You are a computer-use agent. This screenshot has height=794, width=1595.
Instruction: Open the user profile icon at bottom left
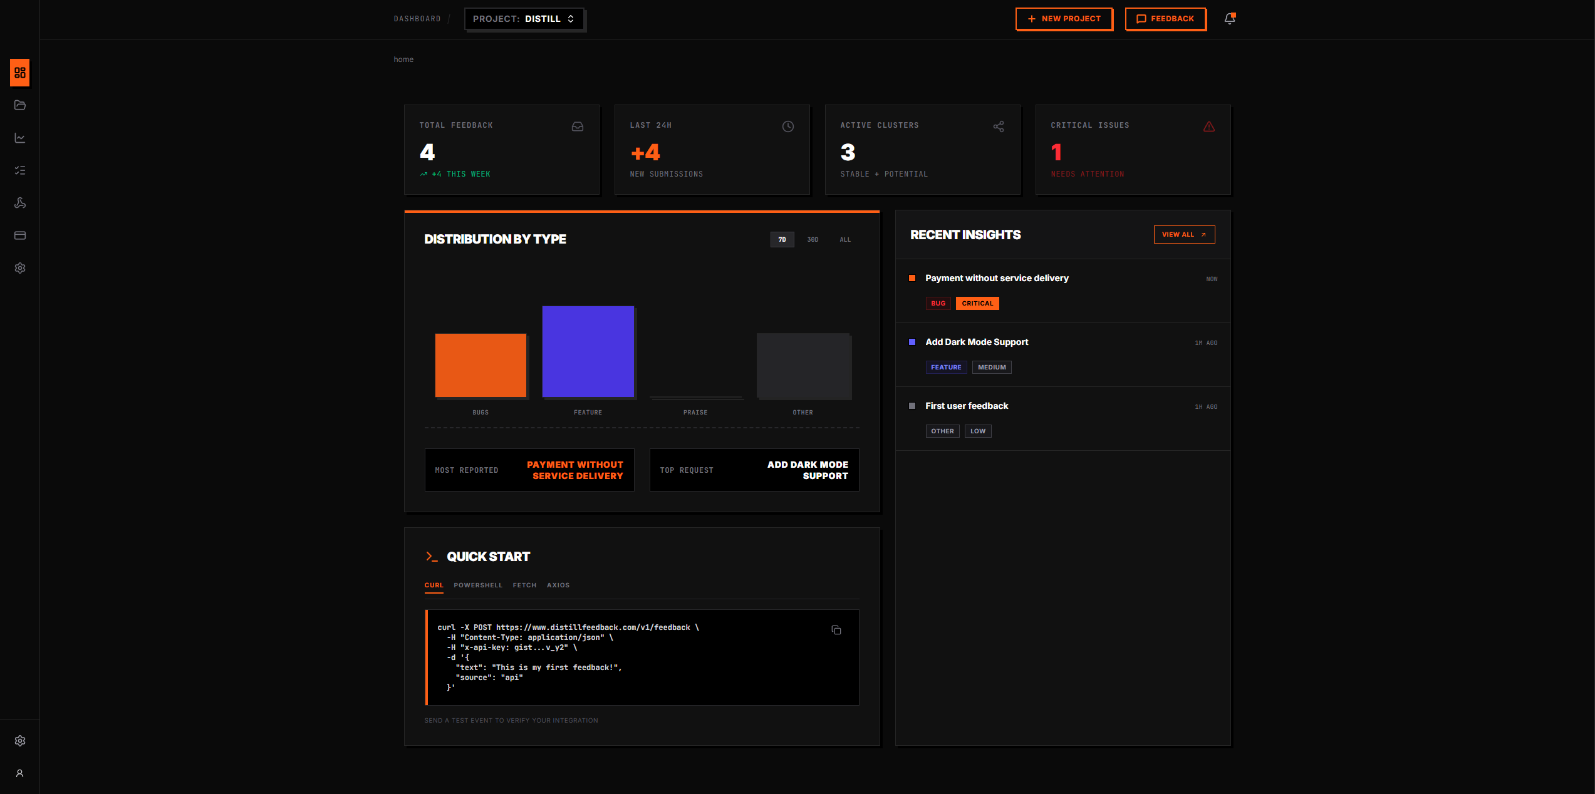[19, 773]
